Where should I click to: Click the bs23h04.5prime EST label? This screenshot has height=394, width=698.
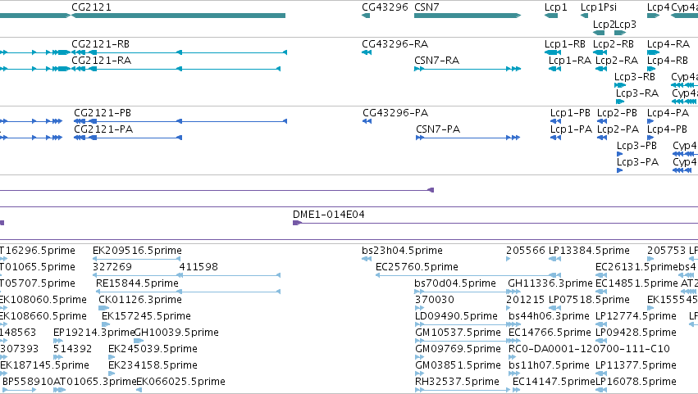(402, 251)
